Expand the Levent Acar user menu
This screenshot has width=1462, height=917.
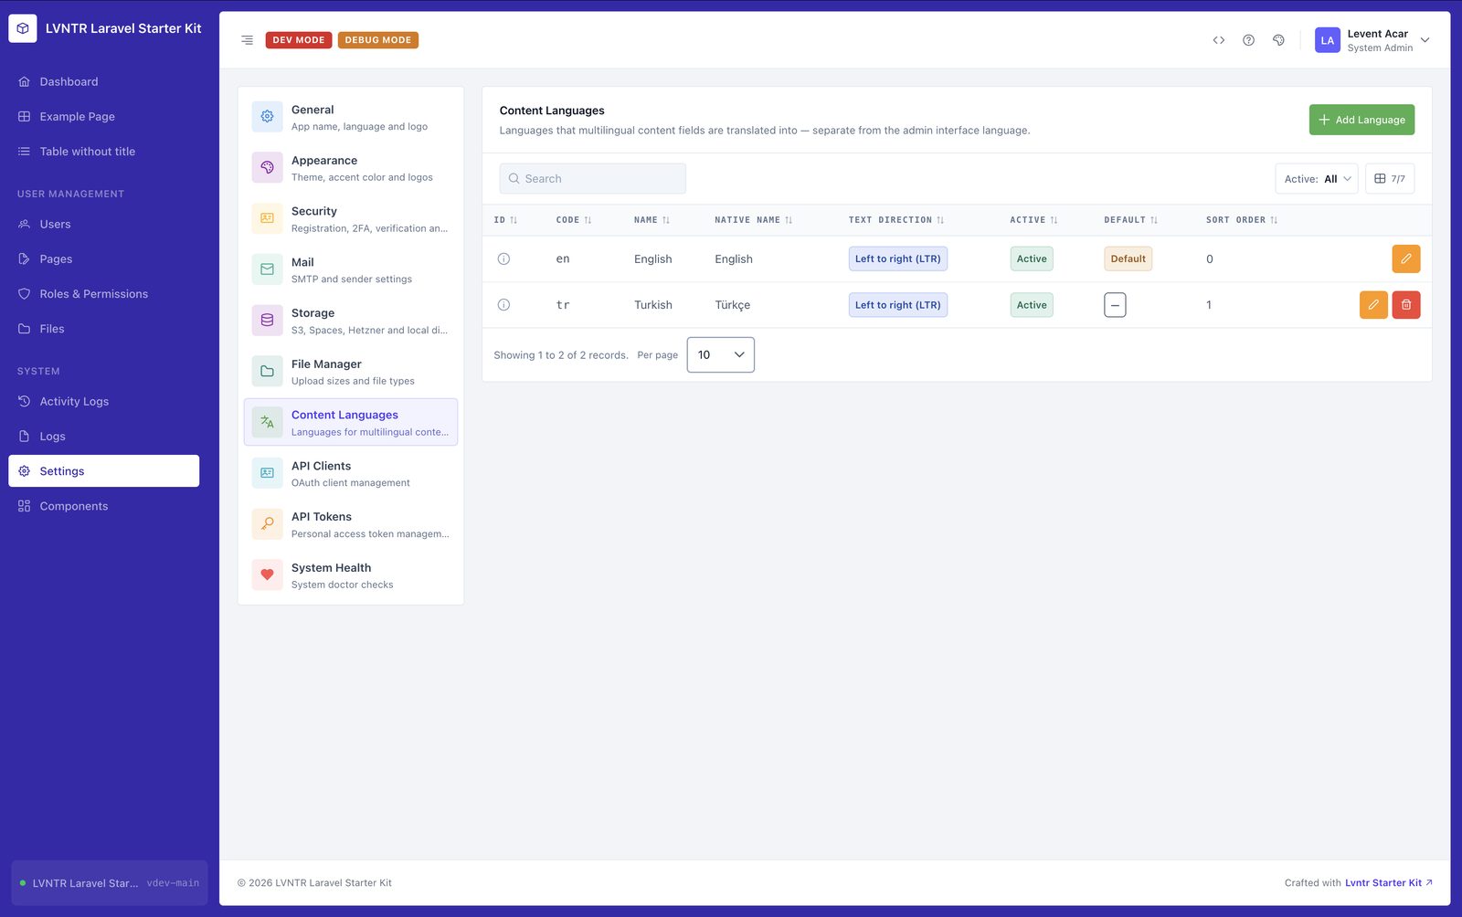1372,40
